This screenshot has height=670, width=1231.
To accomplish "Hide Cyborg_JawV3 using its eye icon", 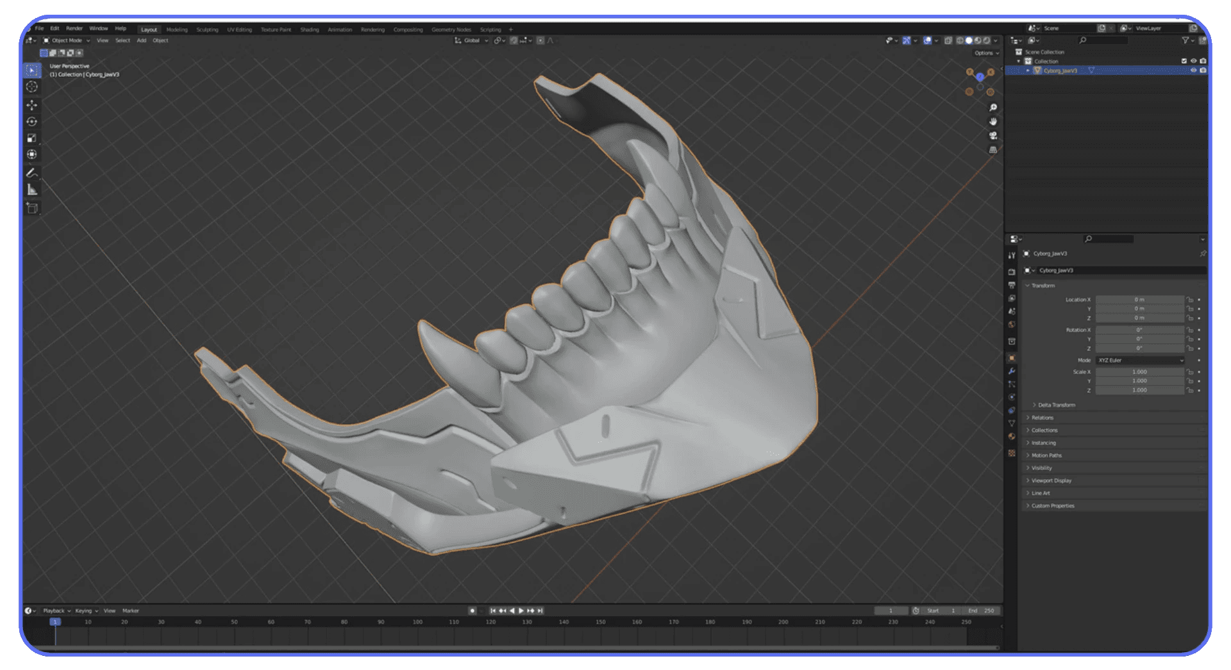I will 1193,70.
